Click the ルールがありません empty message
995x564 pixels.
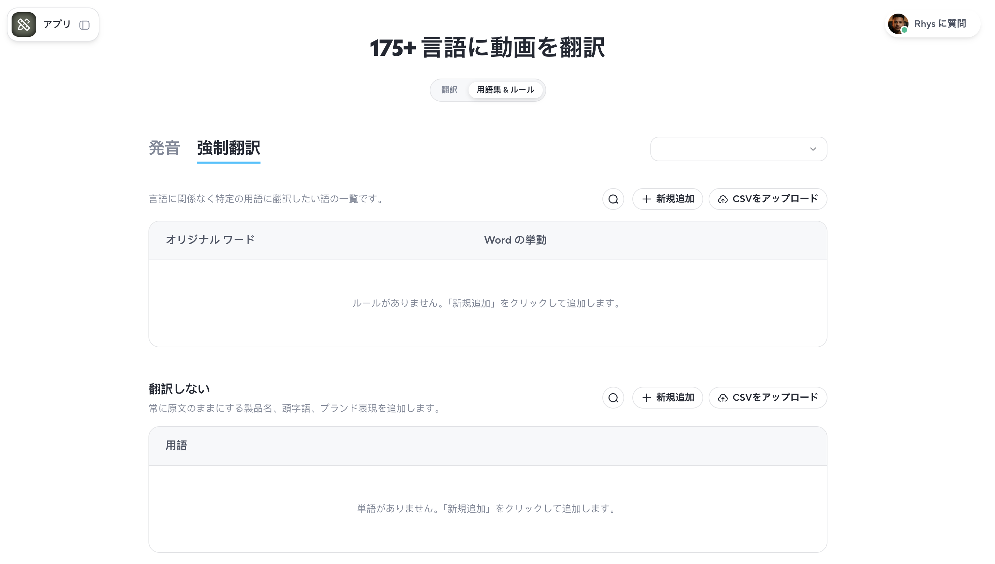[487, 303]
